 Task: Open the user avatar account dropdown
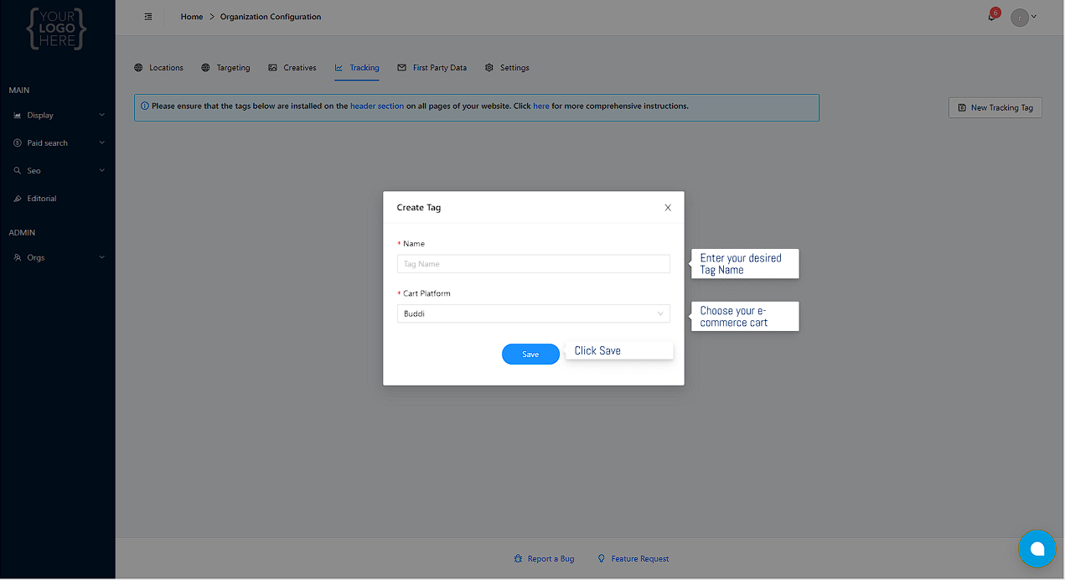pos(1023,18)
